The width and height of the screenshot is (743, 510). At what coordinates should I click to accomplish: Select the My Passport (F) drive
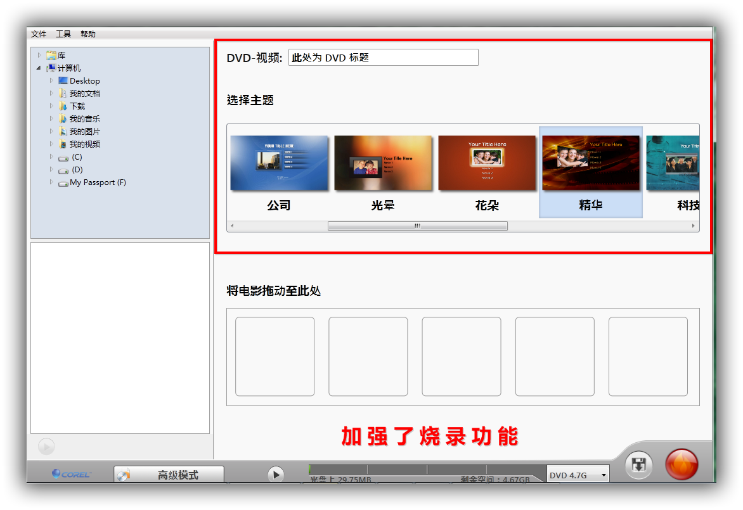[x=97, y=182]
